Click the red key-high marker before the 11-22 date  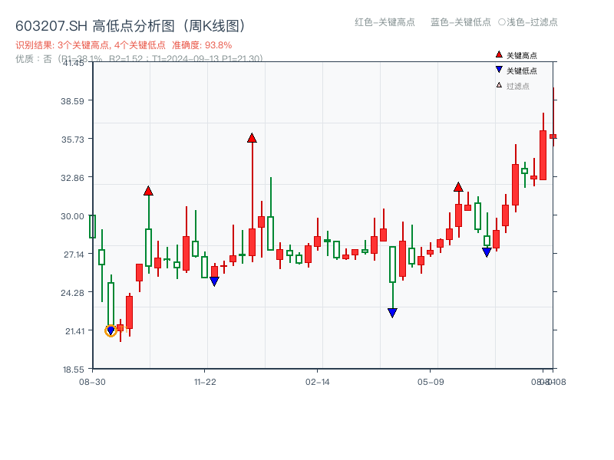pos(147,189)
